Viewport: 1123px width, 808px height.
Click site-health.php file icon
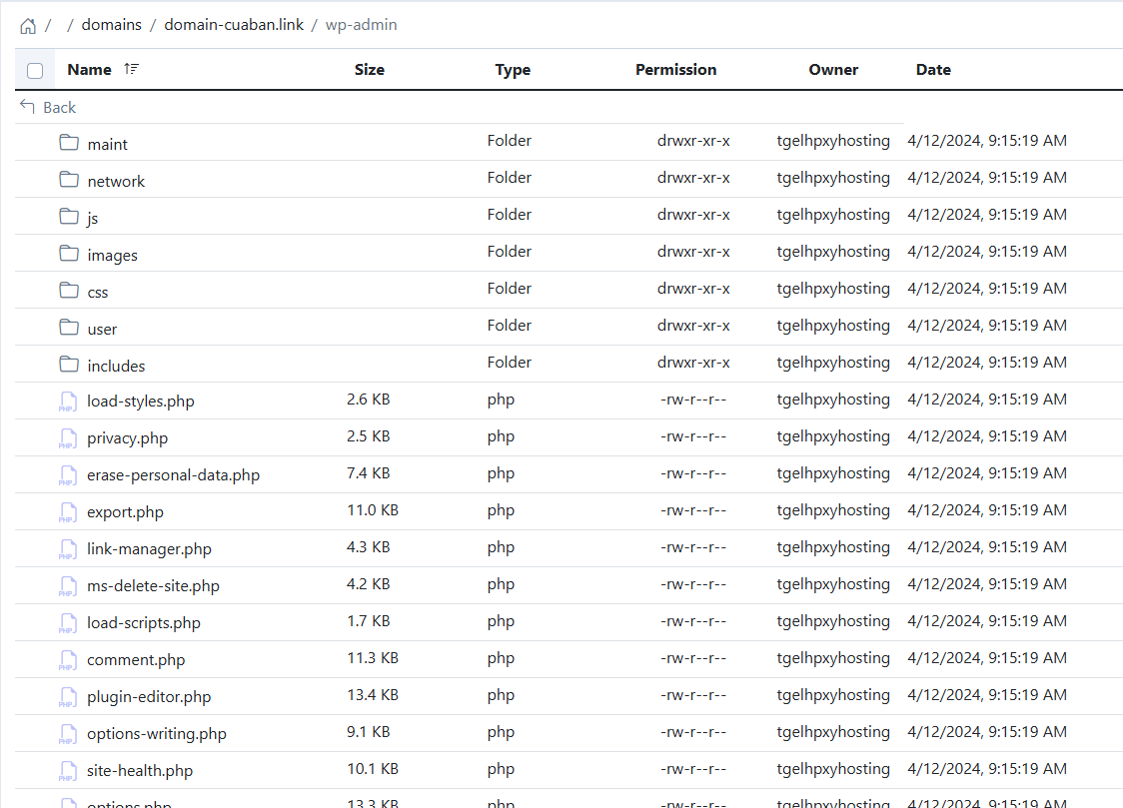coord(68,771)
